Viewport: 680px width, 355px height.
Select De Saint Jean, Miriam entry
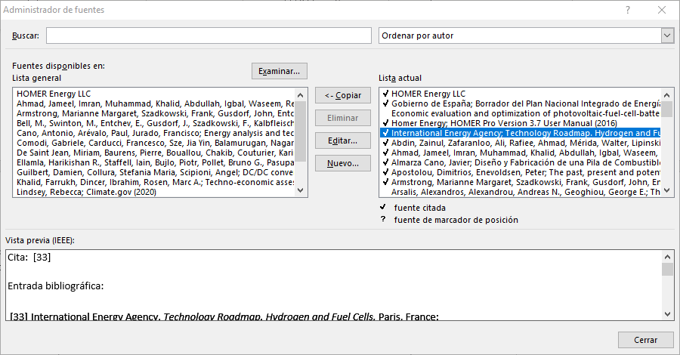(x=155, y=153)
